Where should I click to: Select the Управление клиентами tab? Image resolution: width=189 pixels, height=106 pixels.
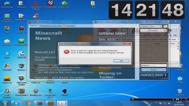click(51, 26)
